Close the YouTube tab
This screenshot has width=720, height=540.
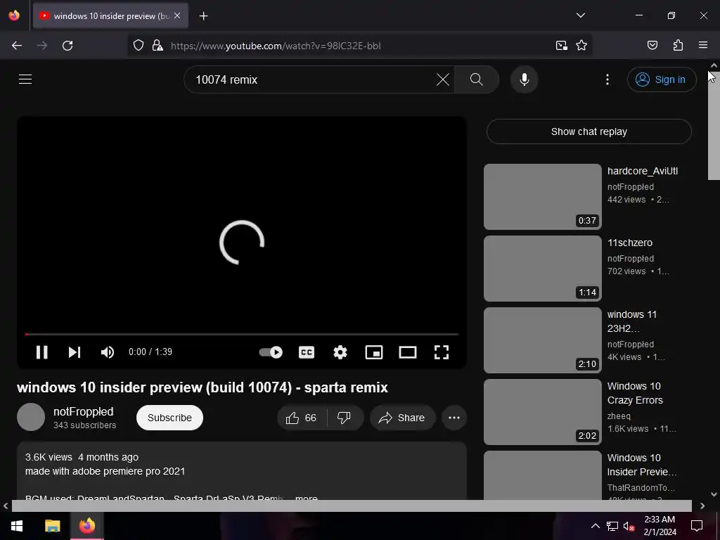click(x=177, y=15)
